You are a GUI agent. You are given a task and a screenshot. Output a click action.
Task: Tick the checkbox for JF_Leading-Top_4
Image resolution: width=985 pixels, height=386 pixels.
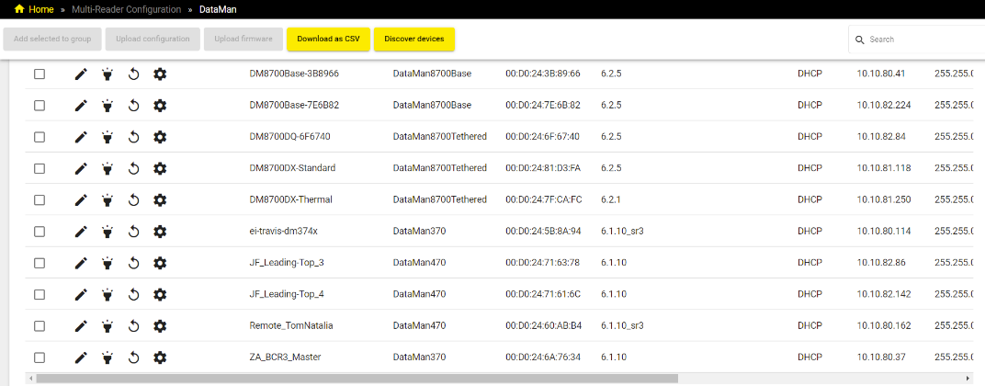click(40, 295)
